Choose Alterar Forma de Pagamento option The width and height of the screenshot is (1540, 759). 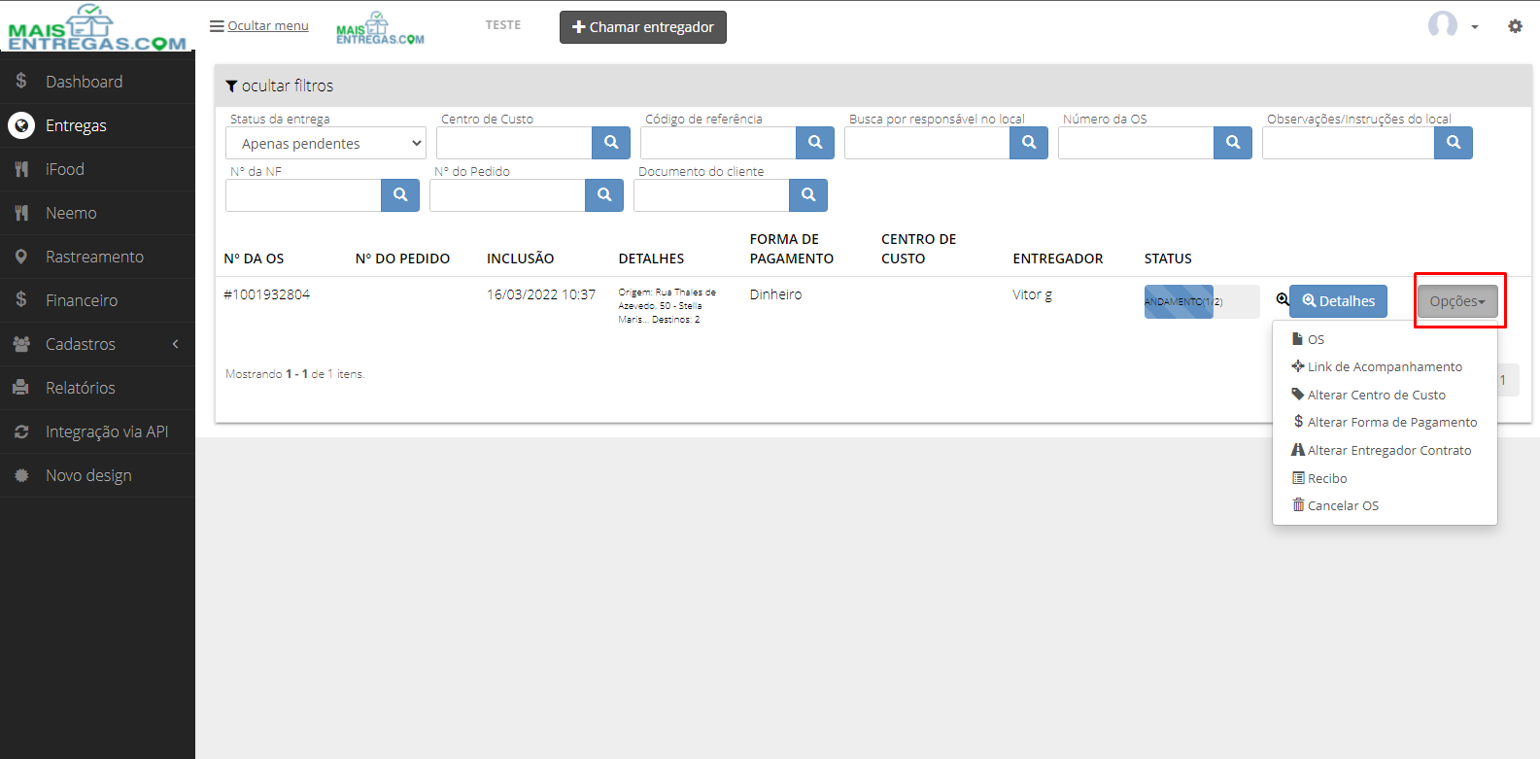coord(1385,422)
